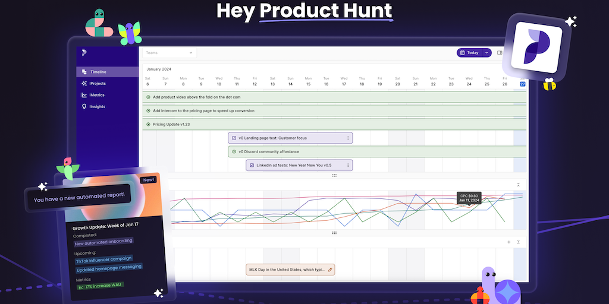Click status circle on Pricing Update v1.23
Image resolution: width=609 pixels, height=304 pixels.
coord(148,125)
